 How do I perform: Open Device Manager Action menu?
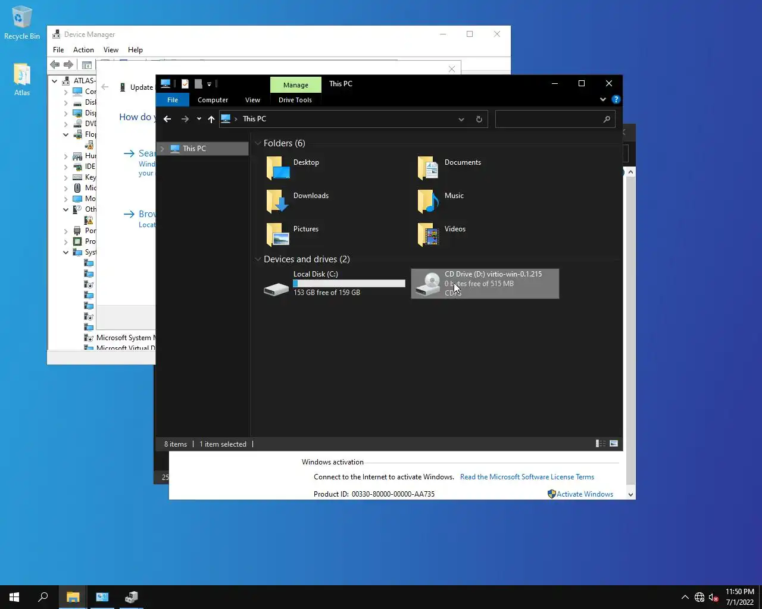pyautogui.click(x=83, y=50)
